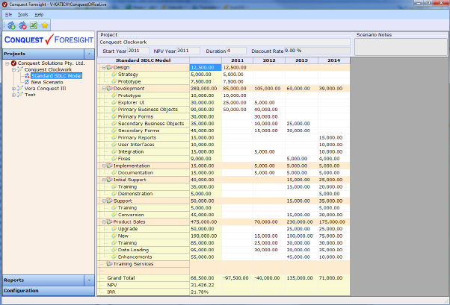Open the Configuration panel

click(49, 291)
